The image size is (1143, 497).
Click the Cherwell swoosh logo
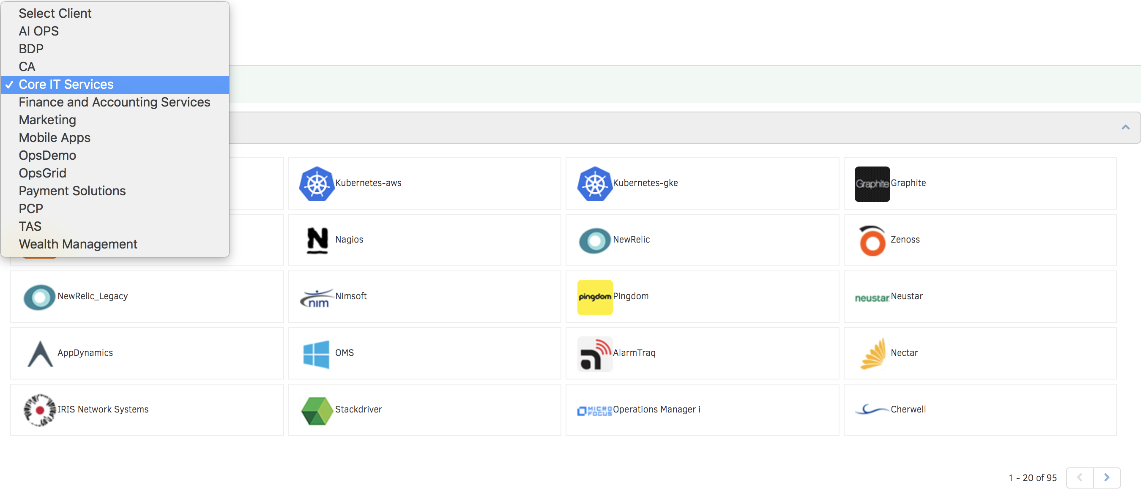point(872,409)
